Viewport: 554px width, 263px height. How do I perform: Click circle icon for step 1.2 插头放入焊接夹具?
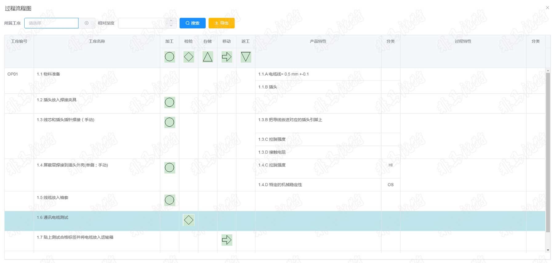tap(170, 102)
